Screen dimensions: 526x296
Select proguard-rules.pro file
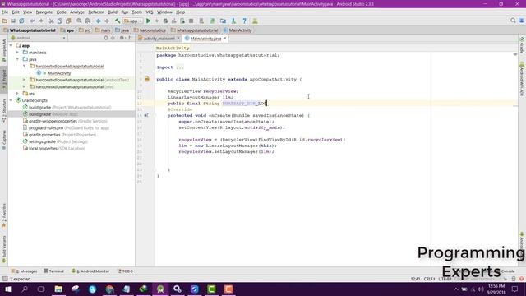click(x=66, y=128)
